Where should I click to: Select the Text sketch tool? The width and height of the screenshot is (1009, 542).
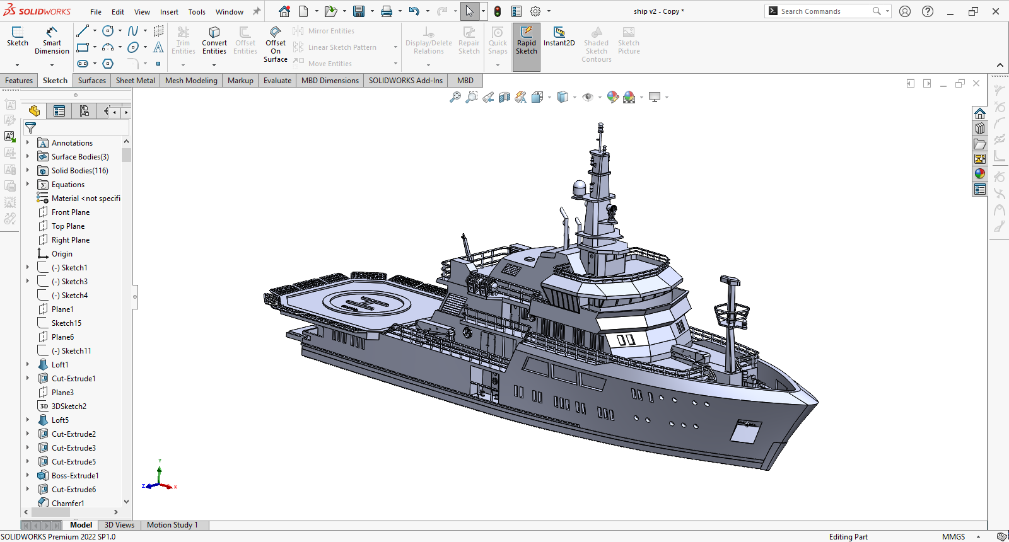click(x=158, y=47)
